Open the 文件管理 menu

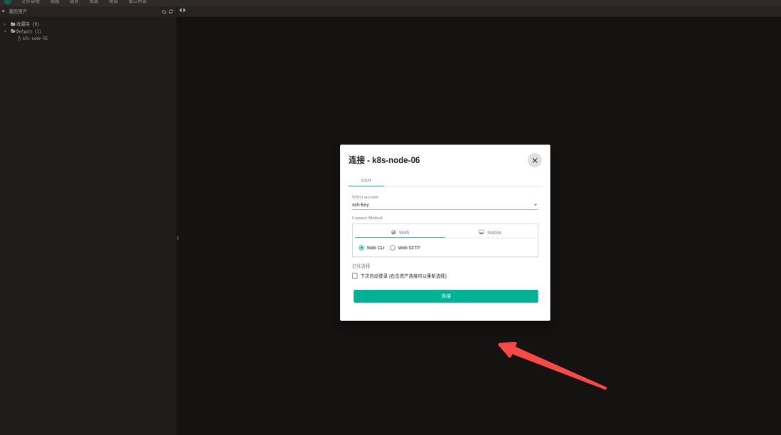pyautogui.click(x=31, y=2)
